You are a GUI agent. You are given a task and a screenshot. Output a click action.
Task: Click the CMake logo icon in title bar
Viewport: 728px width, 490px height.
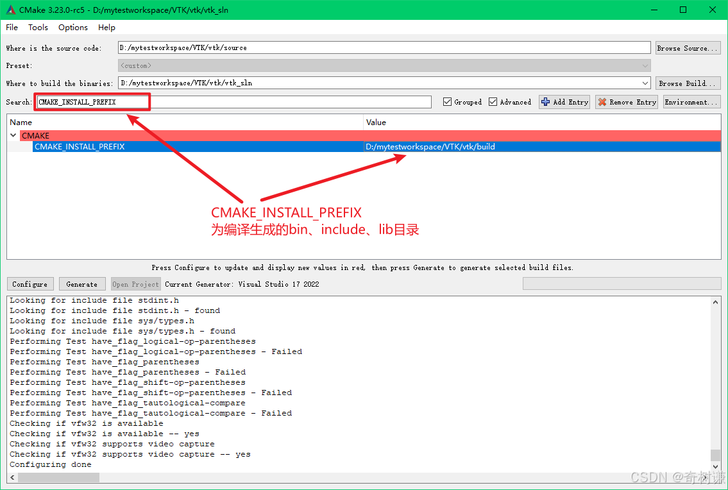click(x=11, y=10)
